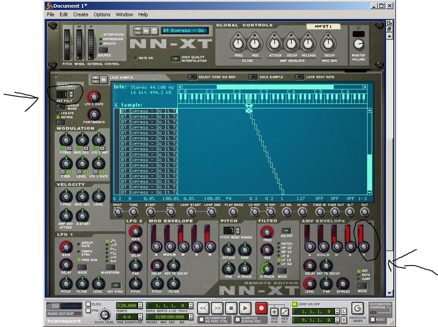Enable the PRE count-in checkbox
This screenshot has height=327, width=438.
point(88,310)
